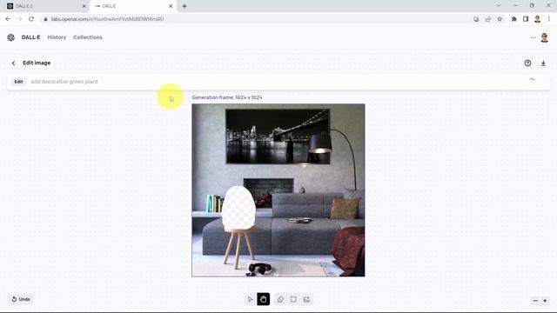
Task: Navigate back in browser
Action: [8, 19]
